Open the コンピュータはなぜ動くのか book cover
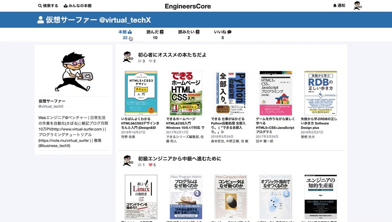392x222 pixels. 231,197
